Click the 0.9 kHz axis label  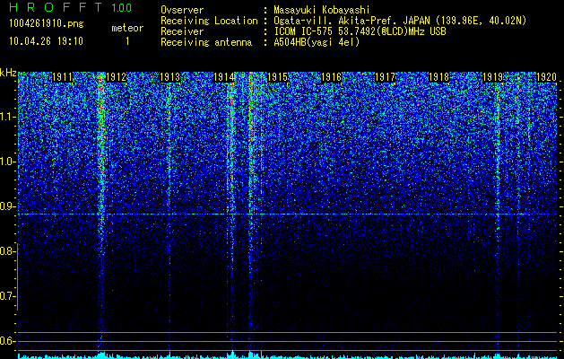(7, 206)
